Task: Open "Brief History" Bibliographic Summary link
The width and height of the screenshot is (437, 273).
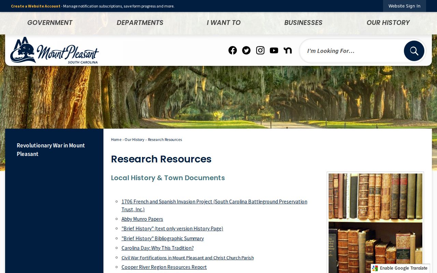Action: [x=163, y=239]
